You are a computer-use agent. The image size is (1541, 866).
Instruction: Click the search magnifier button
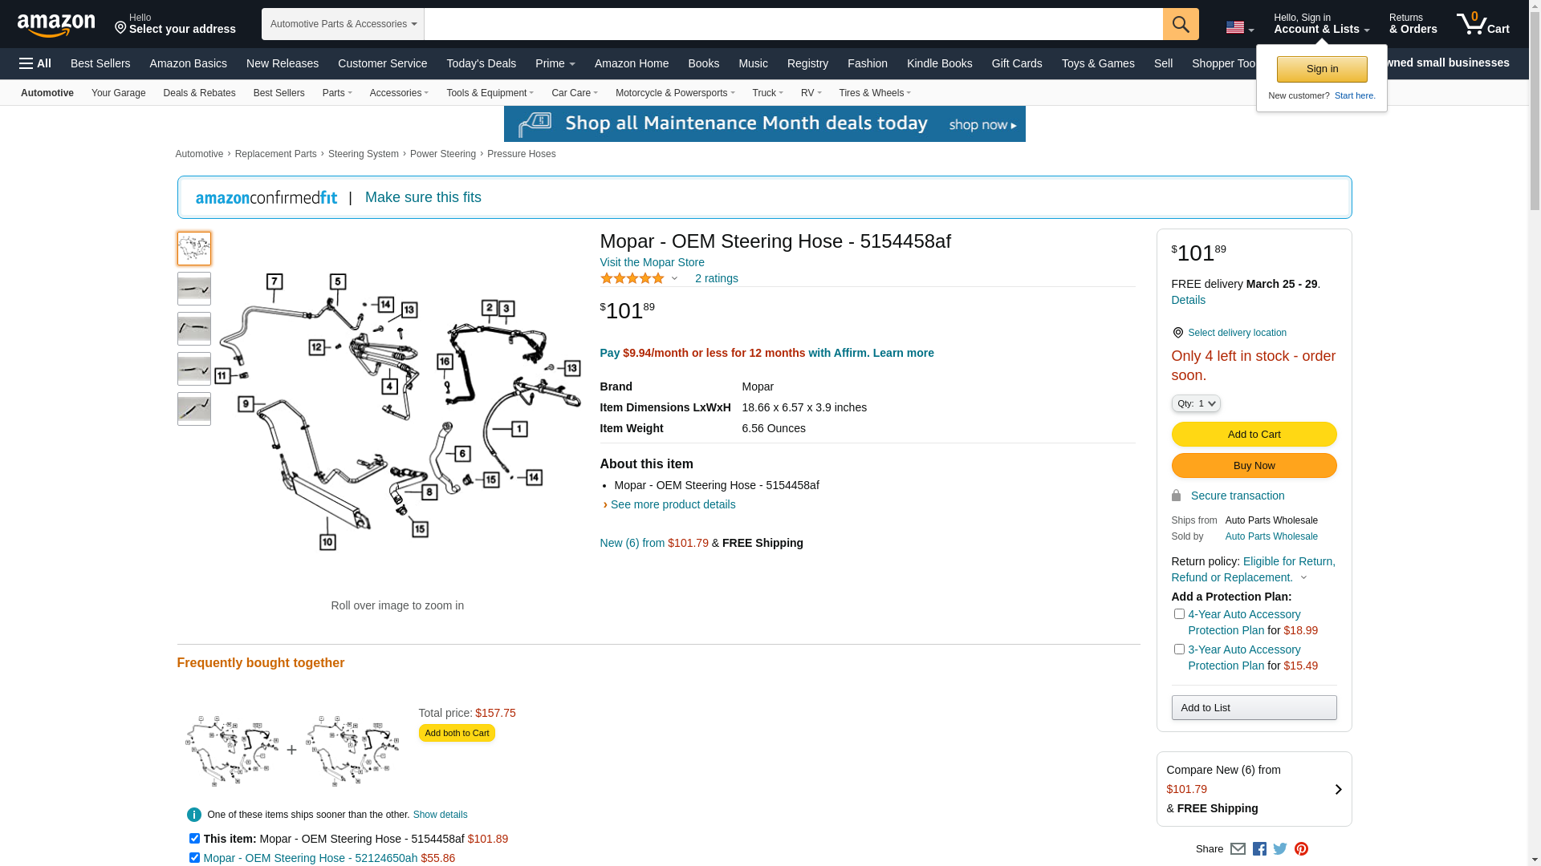pyautogui.click(x=1180, y=24)
